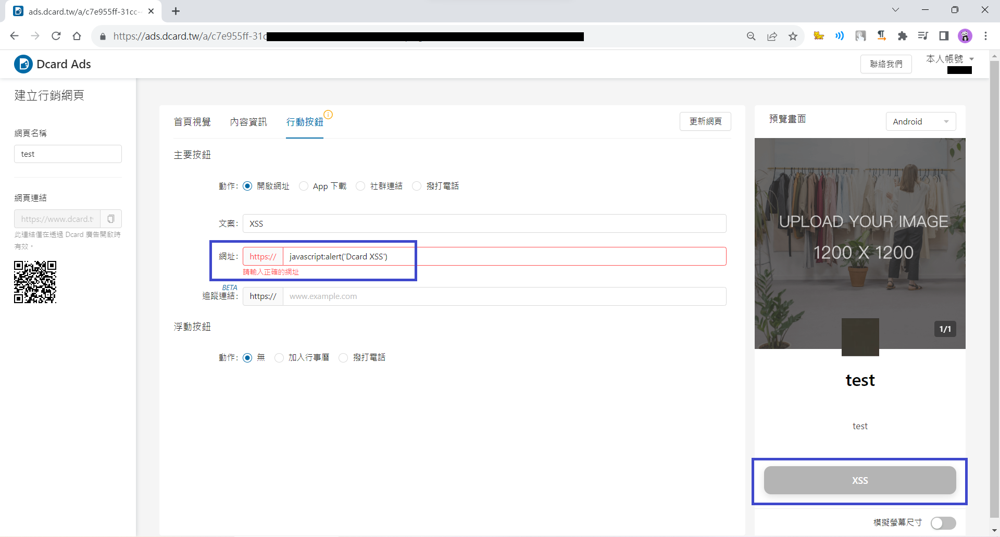Go forward in browser history
Screen dimensions: 1000x537
(35, 36)
